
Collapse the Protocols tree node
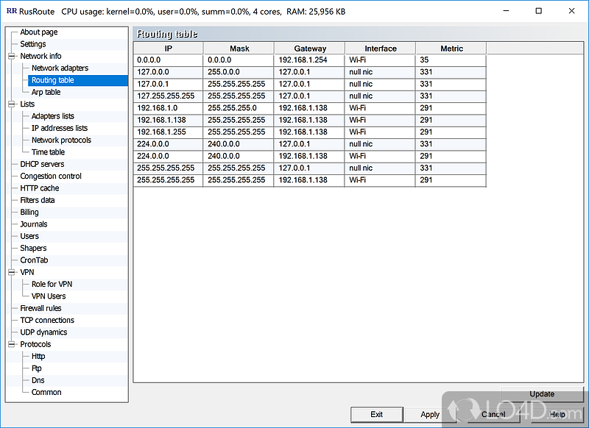click(x=12, y=344)
